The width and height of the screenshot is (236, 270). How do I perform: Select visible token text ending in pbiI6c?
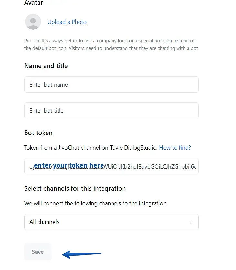150,167
